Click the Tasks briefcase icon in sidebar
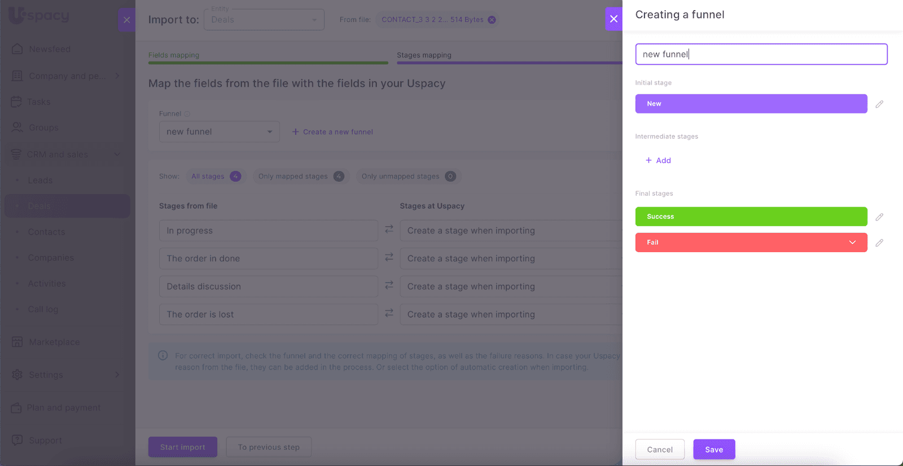Viewport: 903px width, 466px height. click(16, 102)
